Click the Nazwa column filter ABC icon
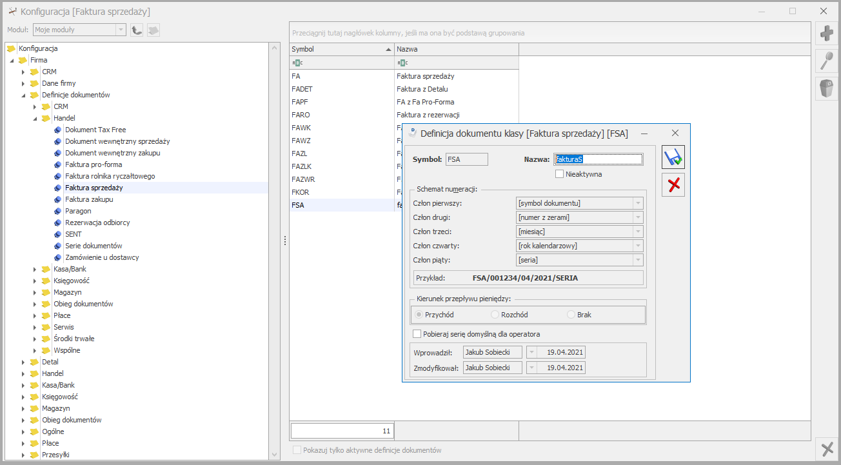The image size is (841, 465). (x=402, y=63)
